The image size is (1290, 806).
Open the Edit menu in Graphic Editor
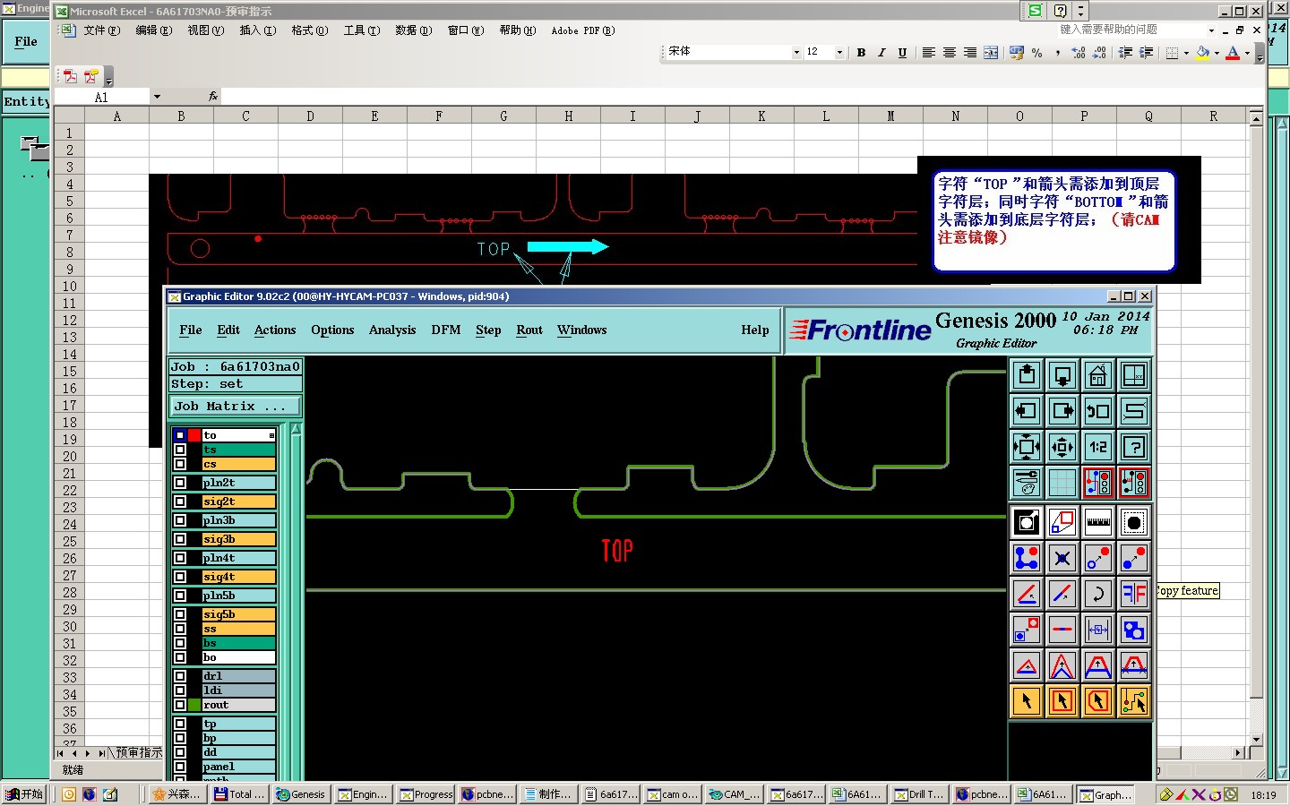pyautogui.click(x=228, y=330)
